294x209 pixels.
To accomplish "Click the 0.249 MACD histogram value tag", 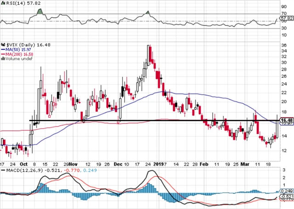I will (x=285, y=191).
